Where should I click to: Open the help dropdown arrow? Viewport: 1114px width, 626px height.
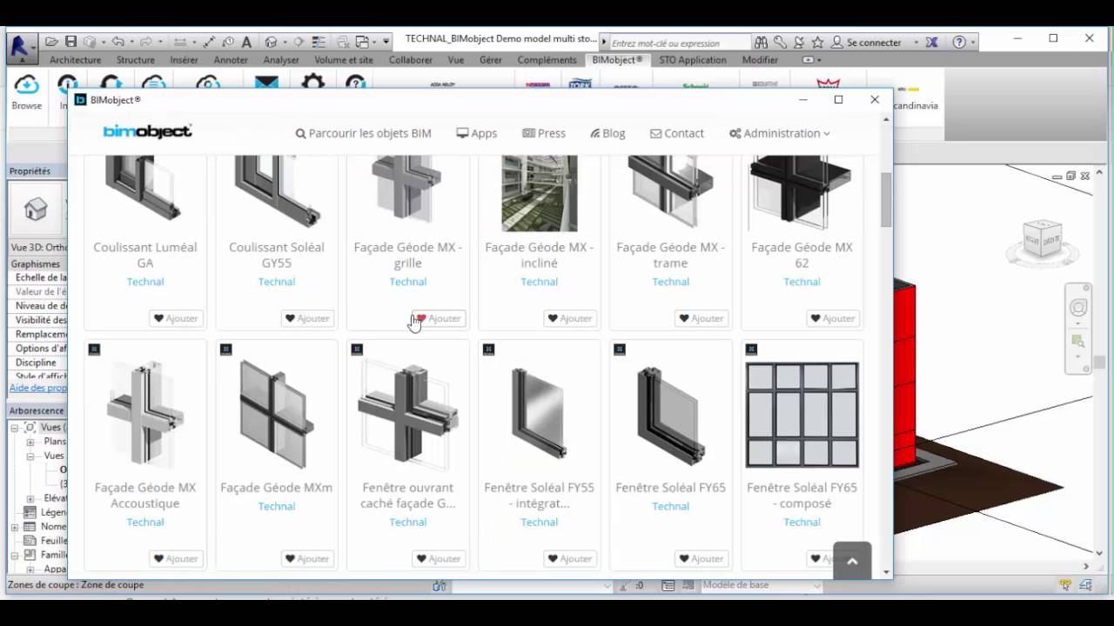[973, 42]
